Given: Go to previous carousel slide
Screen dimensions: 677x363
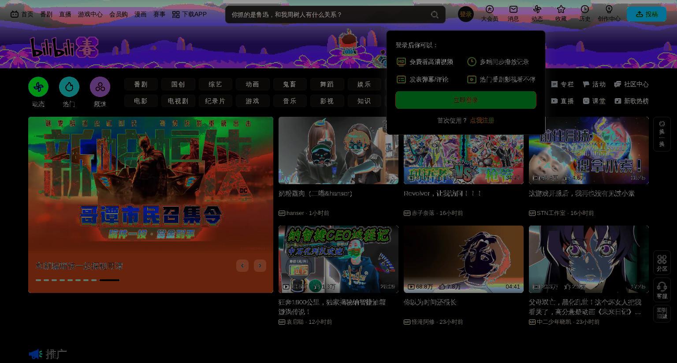Looking at the screenshot, I should pos(242,266).
